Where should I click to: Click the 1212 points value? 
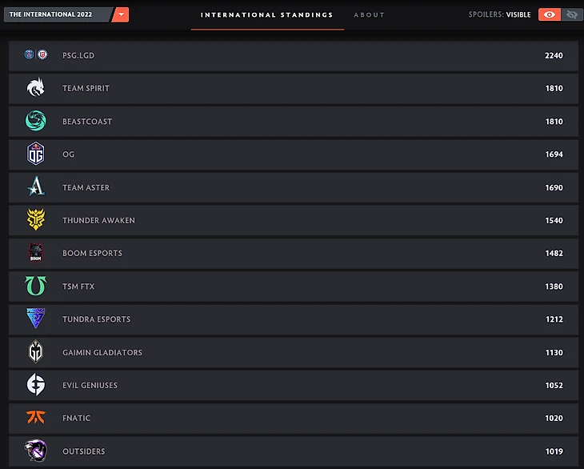click(x=554, y=319)
